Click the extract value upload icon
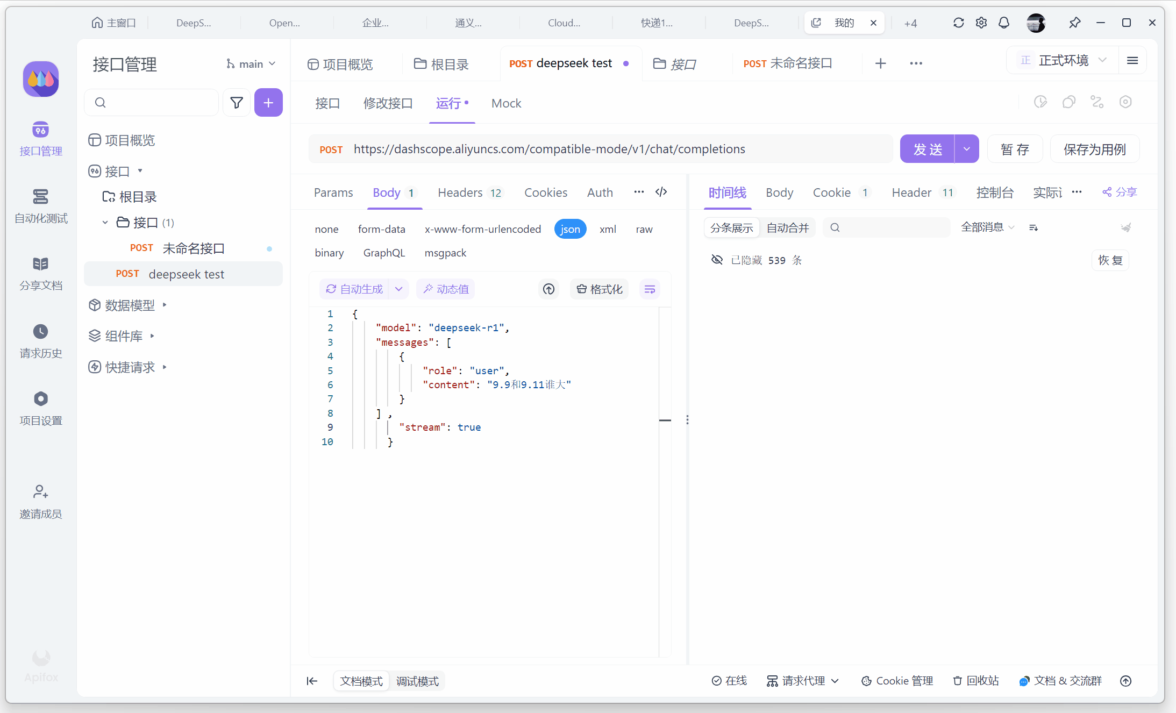This screenshot has width=1176, height=713. (548, 289)
